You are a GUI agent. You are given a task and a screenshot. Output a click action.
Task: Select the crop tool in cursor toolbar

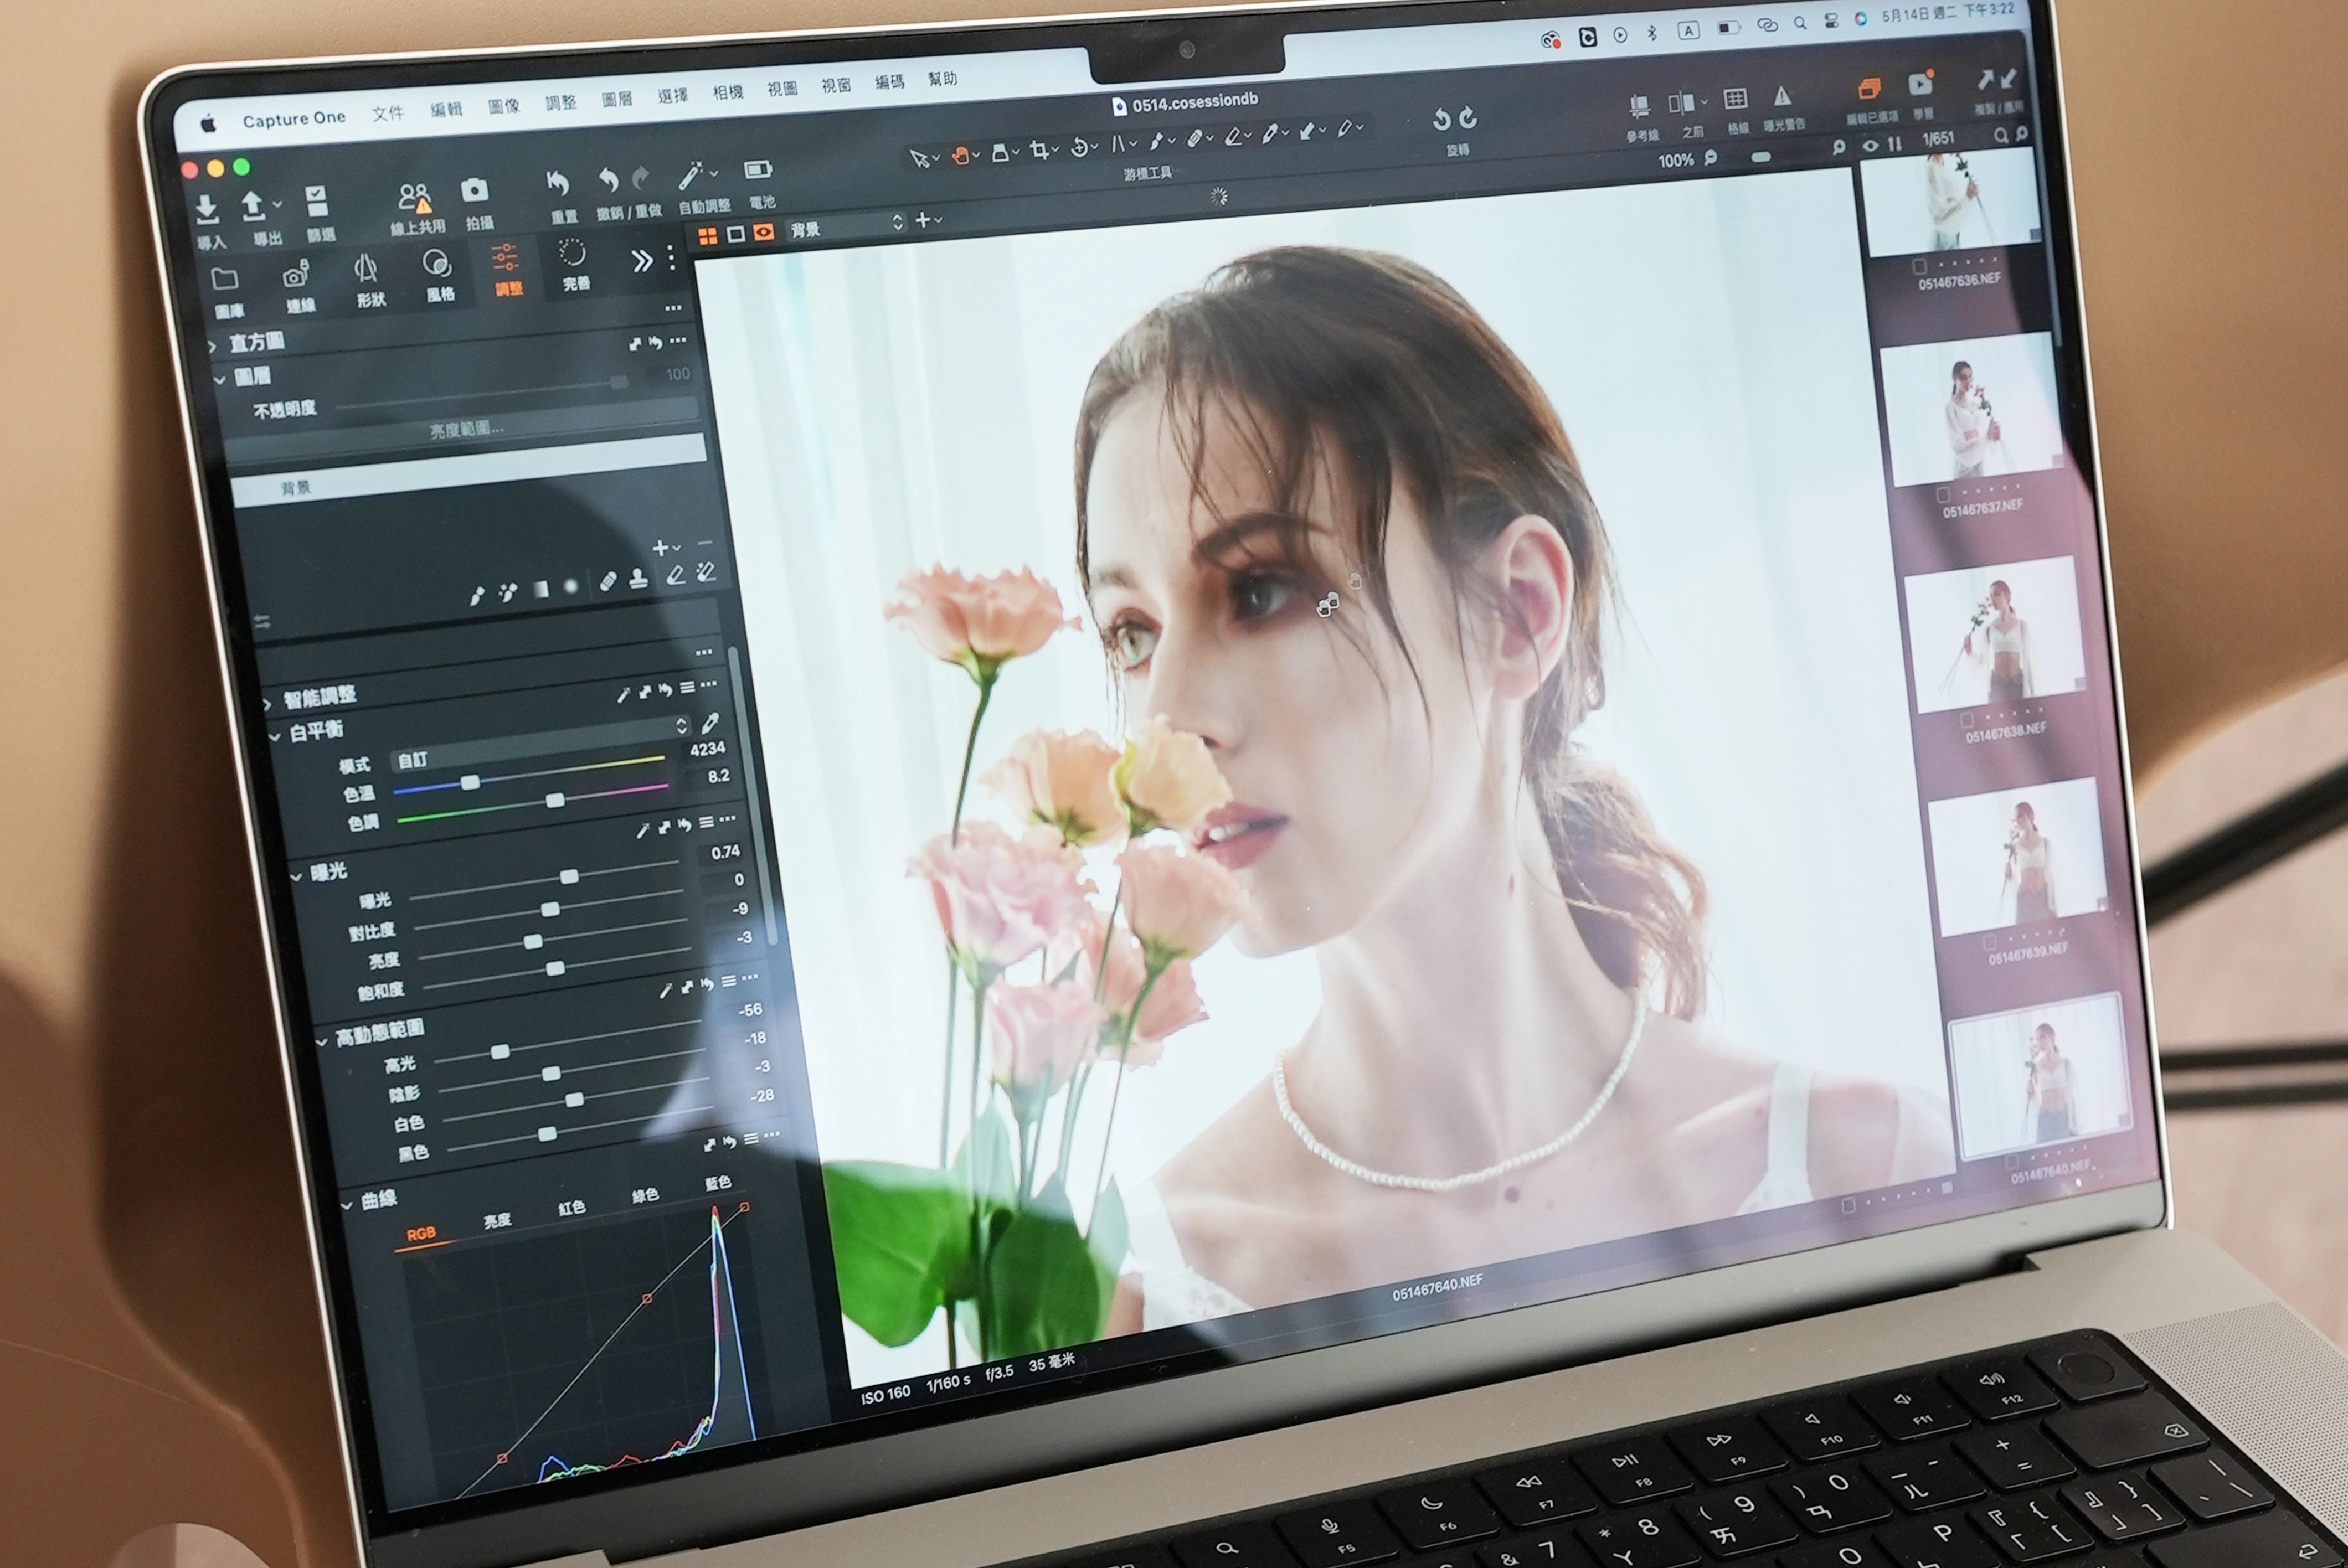point(1040,151)
